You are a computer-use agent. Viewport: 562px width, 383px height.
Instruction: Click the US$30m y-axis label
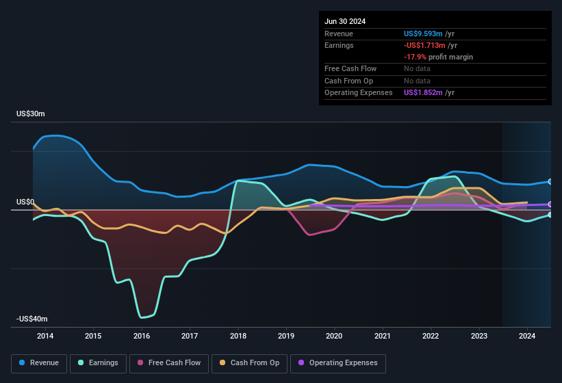pyautogui.click(x=31, y=114)
